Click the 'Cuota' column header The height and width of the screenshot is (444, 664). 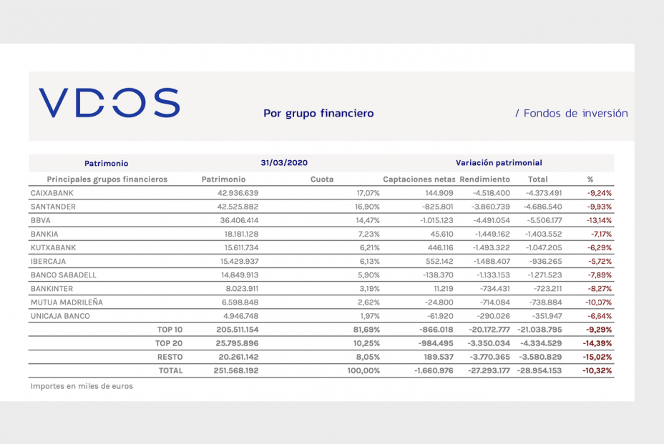(322, 179)
